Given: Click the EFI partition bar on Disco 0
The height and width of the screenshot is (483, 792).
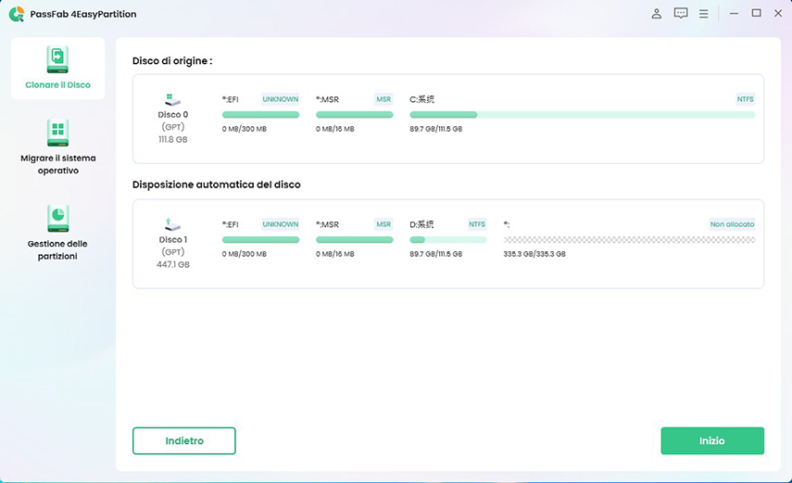Looking at the screenshot, I should point(260,115).
